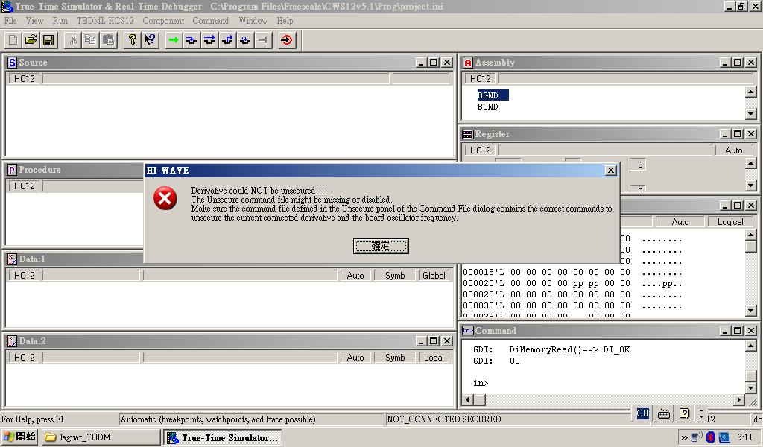Viewport: 763px width, 447px height.
Task: Click the yellow question mark Help icon
Action: point(132,40)
